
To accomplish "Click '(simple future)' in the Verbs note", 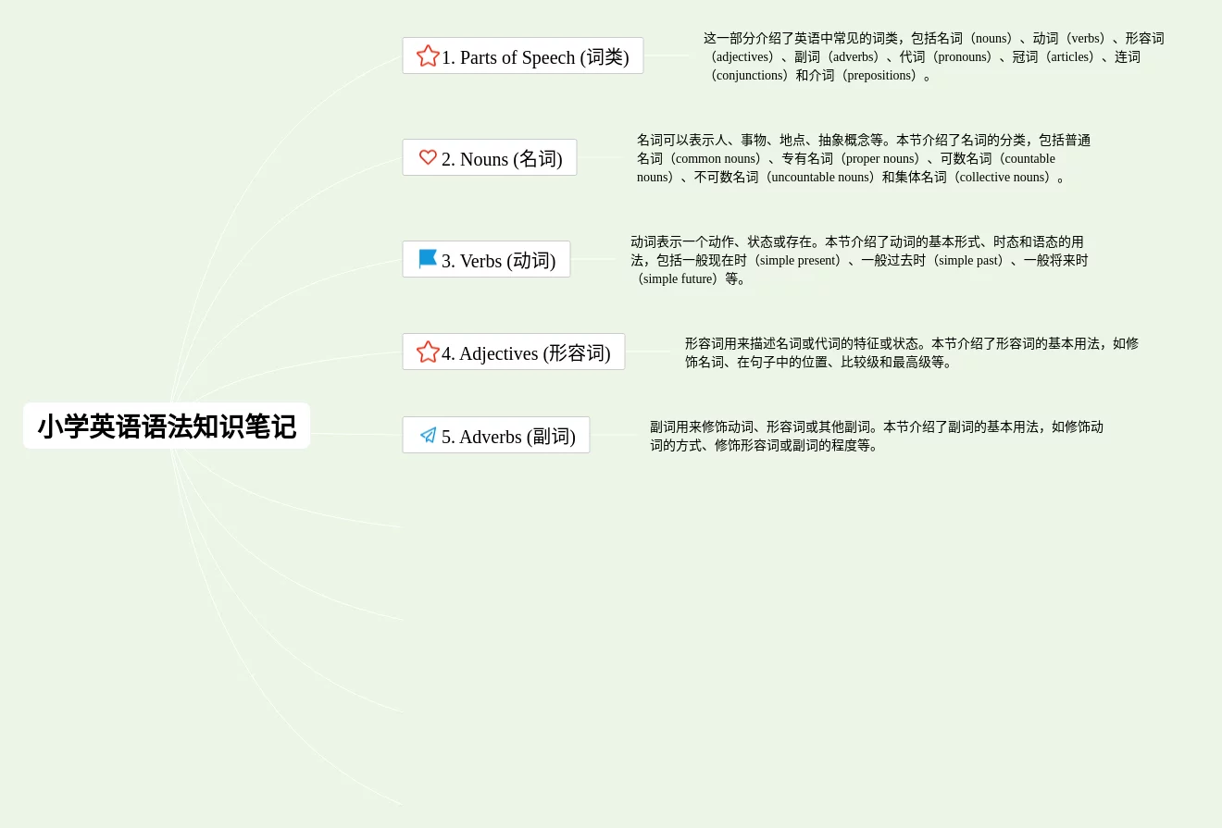I will [x=678, y=279].
